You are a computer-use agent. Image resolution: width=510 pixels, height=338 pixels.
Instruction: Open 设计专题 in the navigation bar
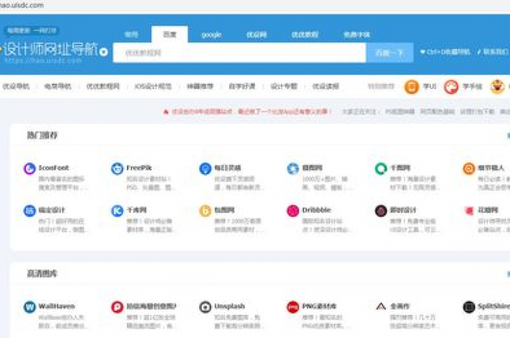pyautogui.click(x=284, y=86)
